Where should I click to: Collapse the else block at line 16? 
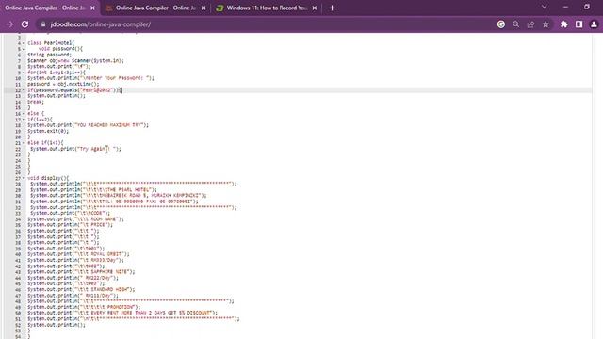[x=24, y=114]
